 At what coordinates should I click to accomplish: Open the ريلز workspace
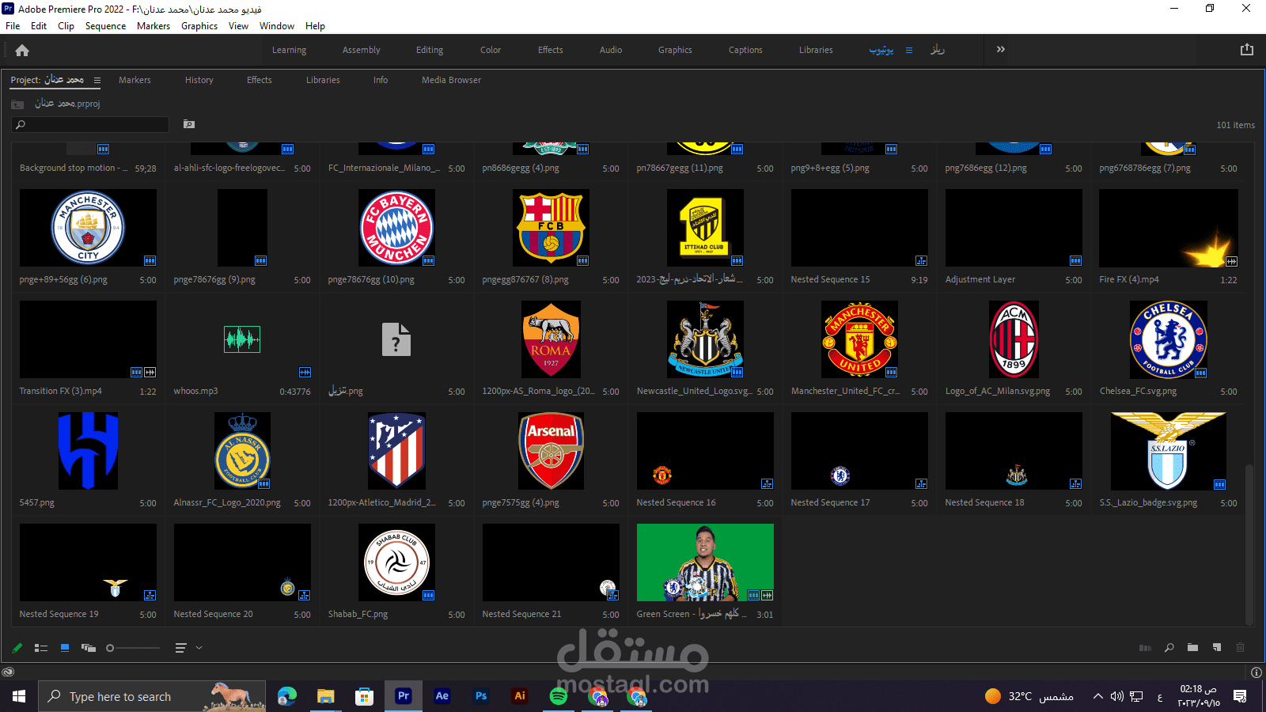(x=938, y=50)
